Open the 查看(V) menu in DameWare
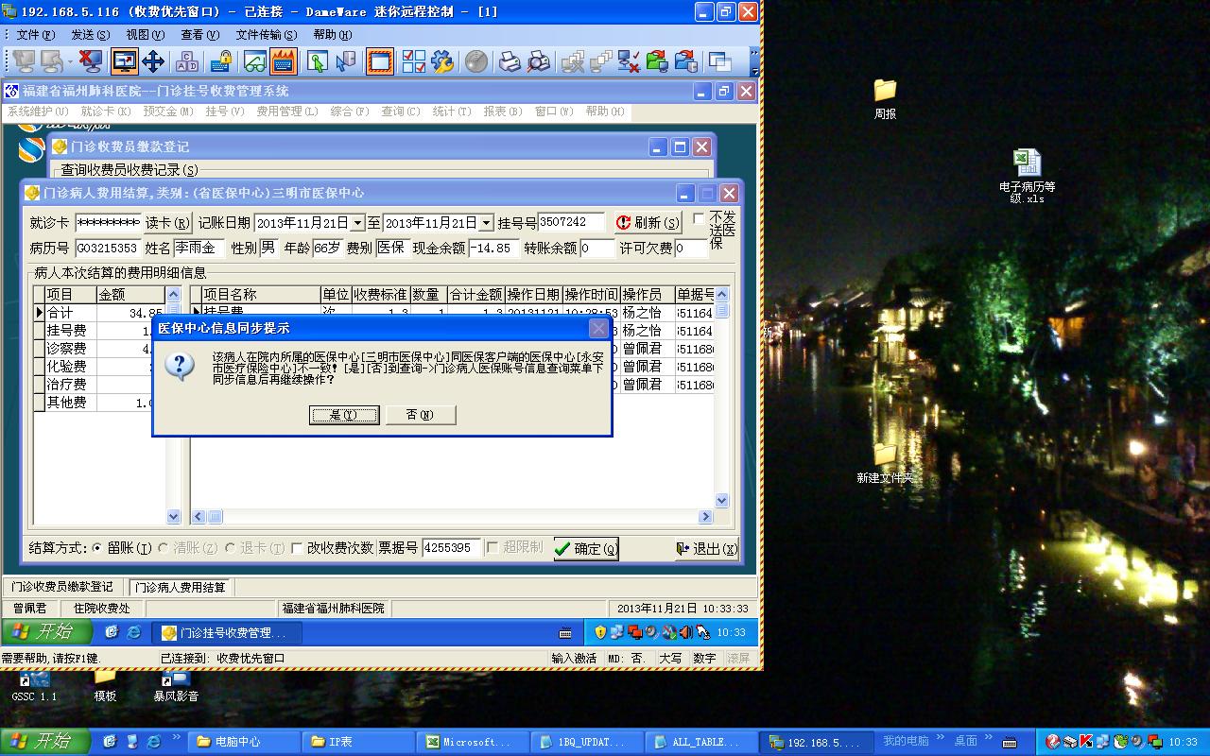 coord(200,35)
